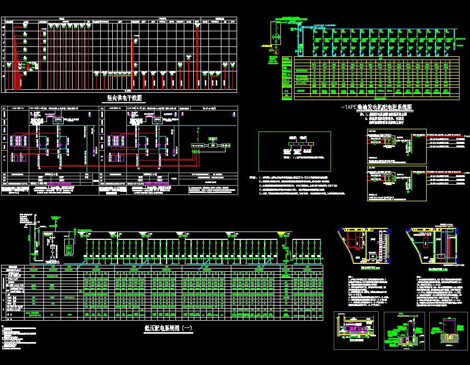Pick the lower yellow-framed wiring diagram

(396, 183)
